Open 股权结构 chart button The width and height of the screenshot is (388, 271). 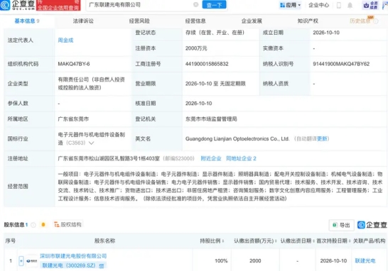coord(68,225)
